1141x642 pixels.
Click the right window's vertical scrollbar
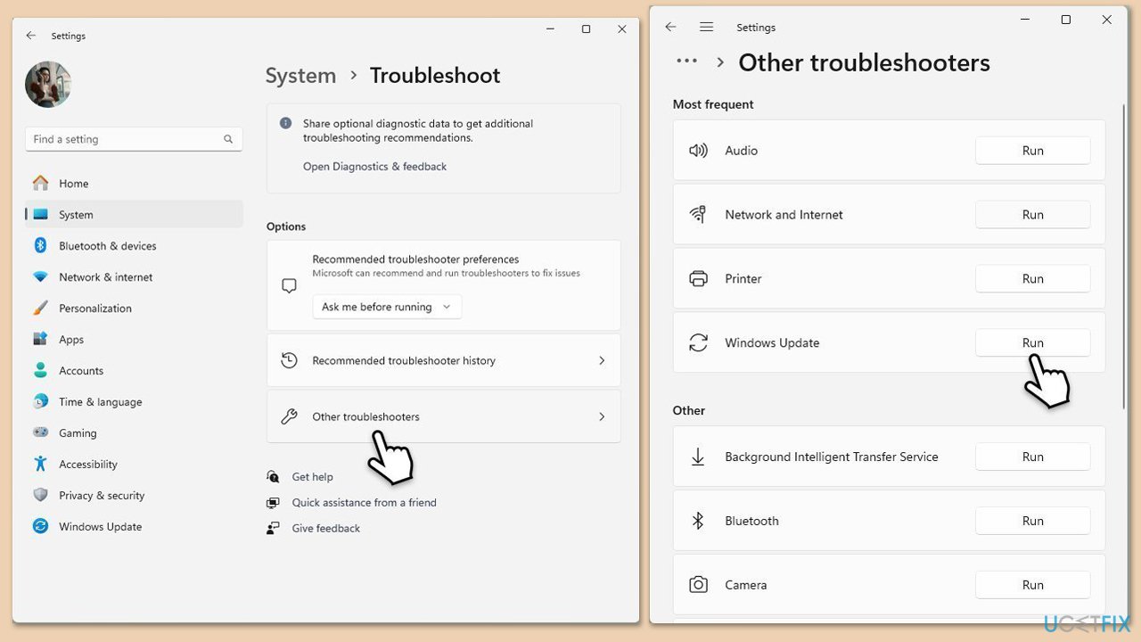point(1125,259)
